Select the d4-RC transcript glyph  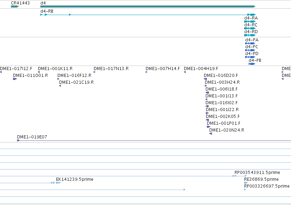(250, 28)
